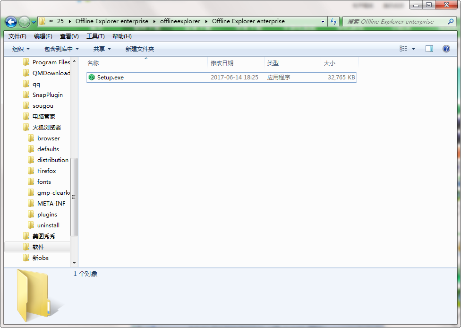Show hidden path levels via double chevron
This screenshot has height=328, width=461.
(51, 21)
